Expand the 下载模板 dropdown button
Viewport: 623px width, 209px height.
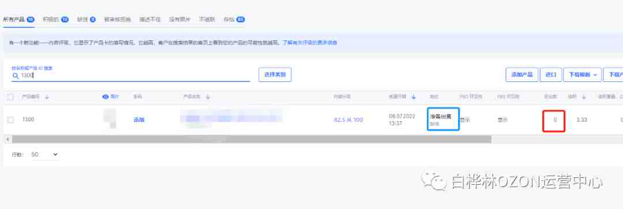coord(582,74)
